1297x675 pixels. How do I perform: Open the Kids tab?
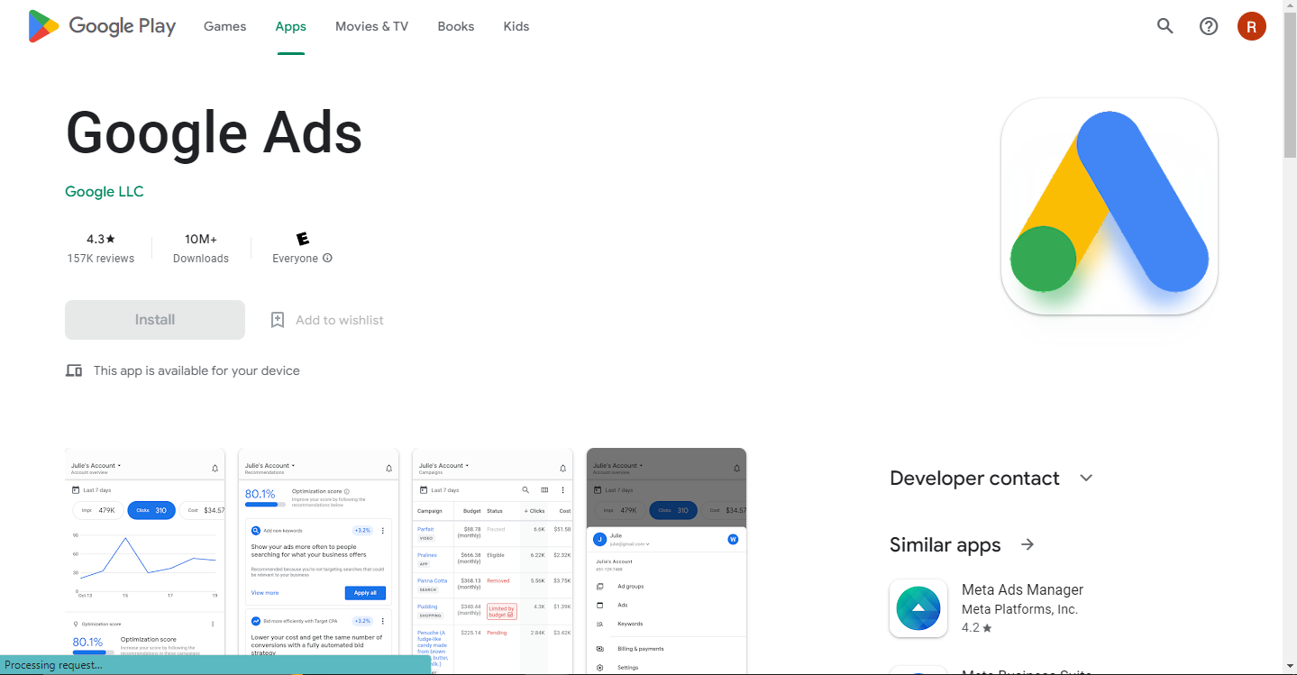[516, 26]
